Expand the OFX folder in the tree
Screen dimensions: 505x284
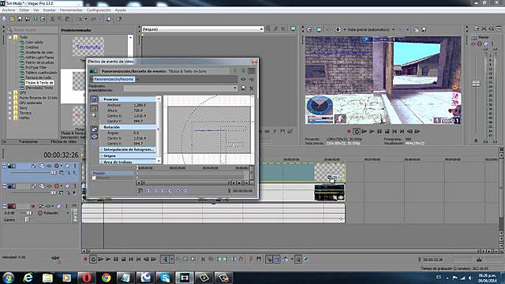(10, 92)
